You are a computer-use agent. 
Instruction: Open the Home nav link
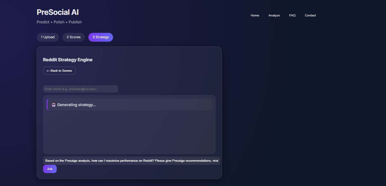tap(255, 15)
